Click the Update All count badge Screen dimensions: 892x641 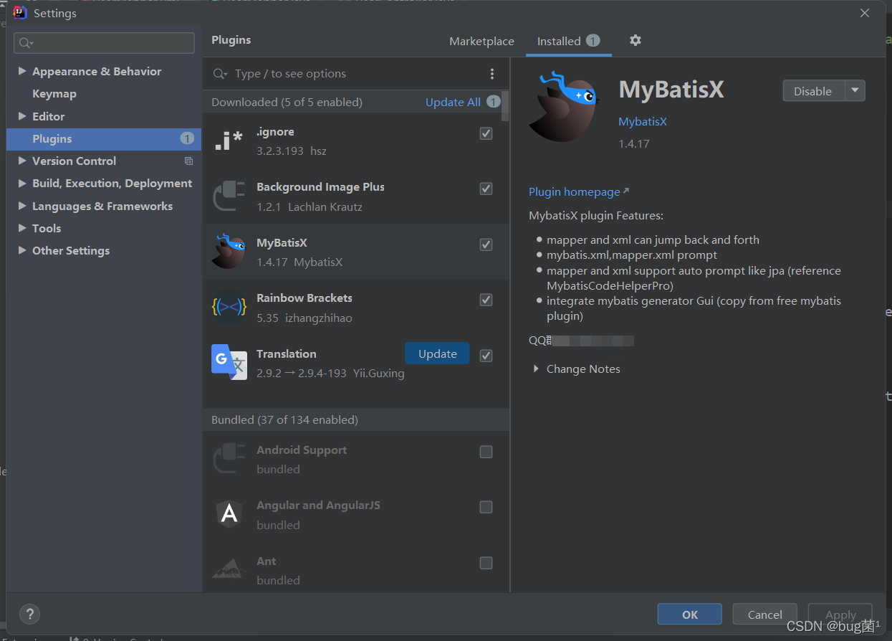click(x=493, y=102)
